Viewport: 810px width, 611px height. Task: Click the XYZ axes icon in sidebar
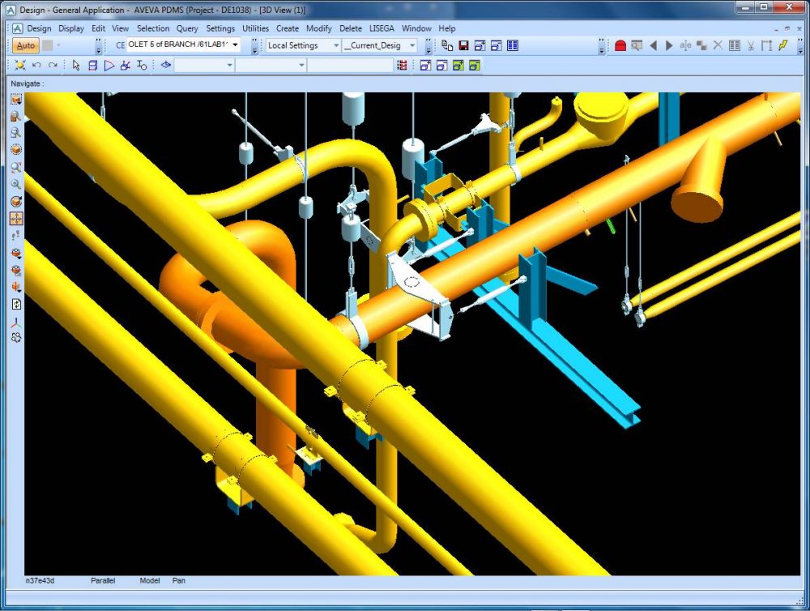(x=16, y=323)
